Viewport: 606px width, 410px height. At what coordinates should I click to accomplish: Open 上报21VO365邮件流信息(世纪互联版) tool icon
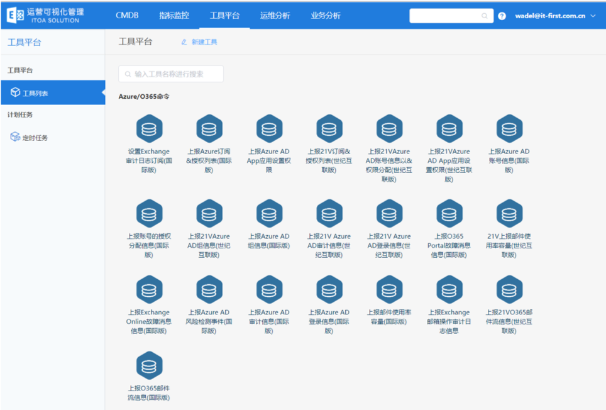(509, 289)
